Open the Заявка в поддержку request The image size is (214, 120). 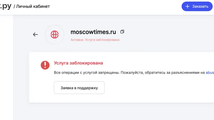[x=79, y=88]
